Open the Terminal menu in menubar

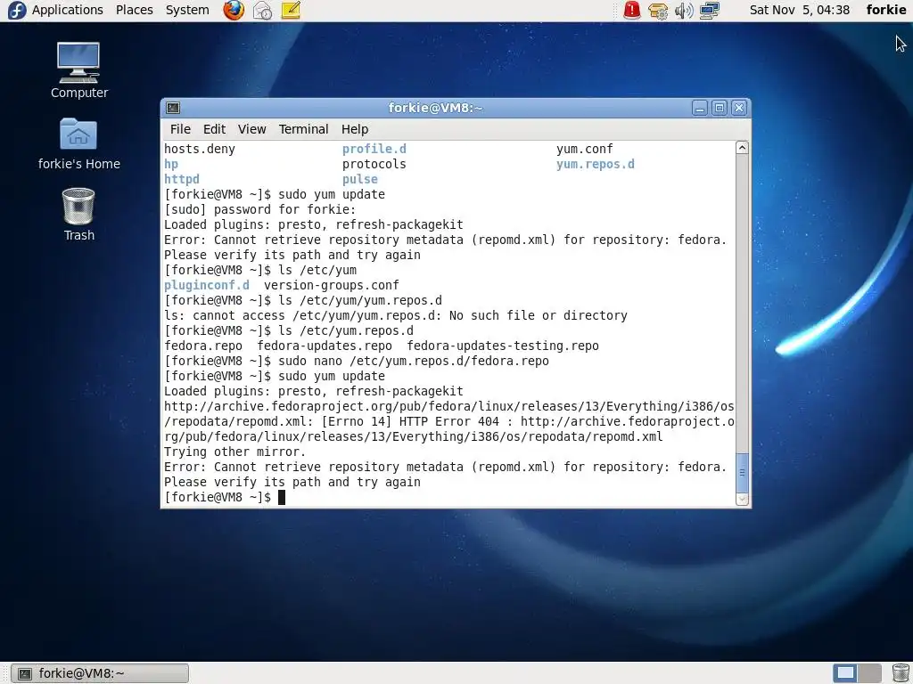click(303, 129)
